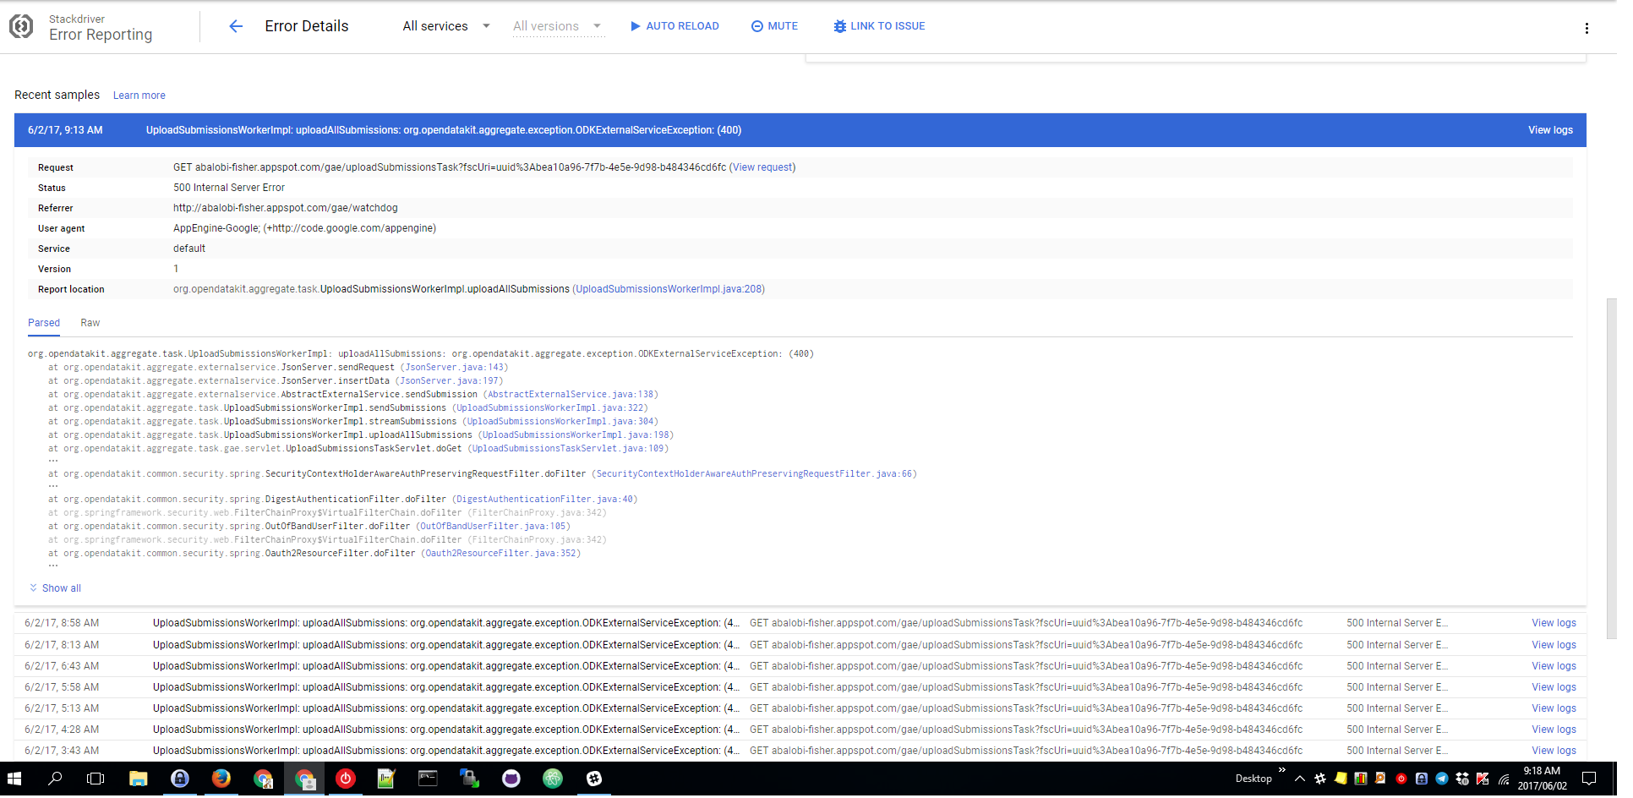Open Windows taskbar search

[x=55, y=779]
